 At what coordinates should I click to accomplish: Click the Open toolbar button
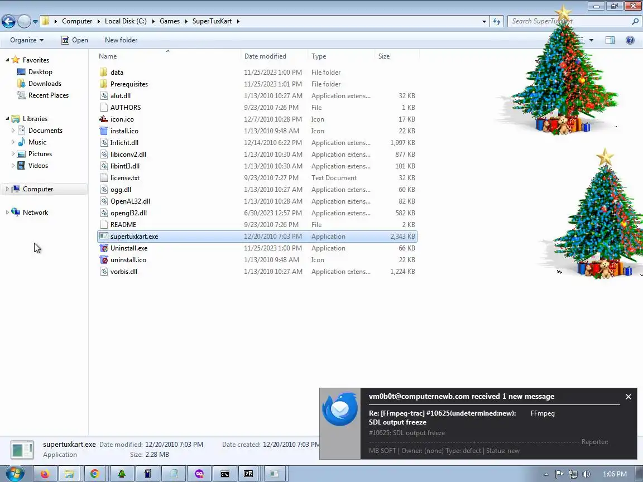point(75,40)
